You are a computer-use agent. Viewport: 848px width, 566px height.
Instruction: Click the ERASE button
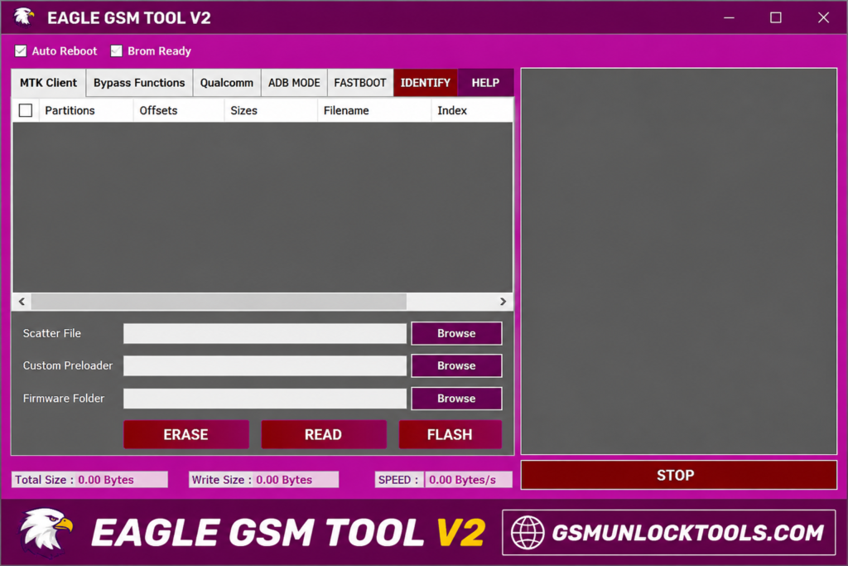point(186,434)
